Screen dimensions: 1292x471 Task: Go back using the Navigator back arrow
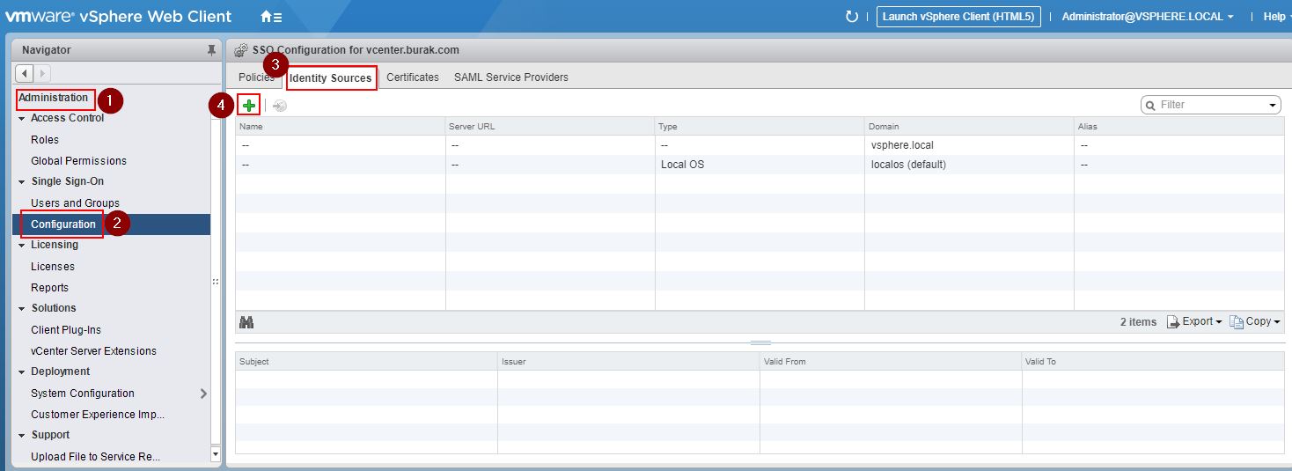25,73
